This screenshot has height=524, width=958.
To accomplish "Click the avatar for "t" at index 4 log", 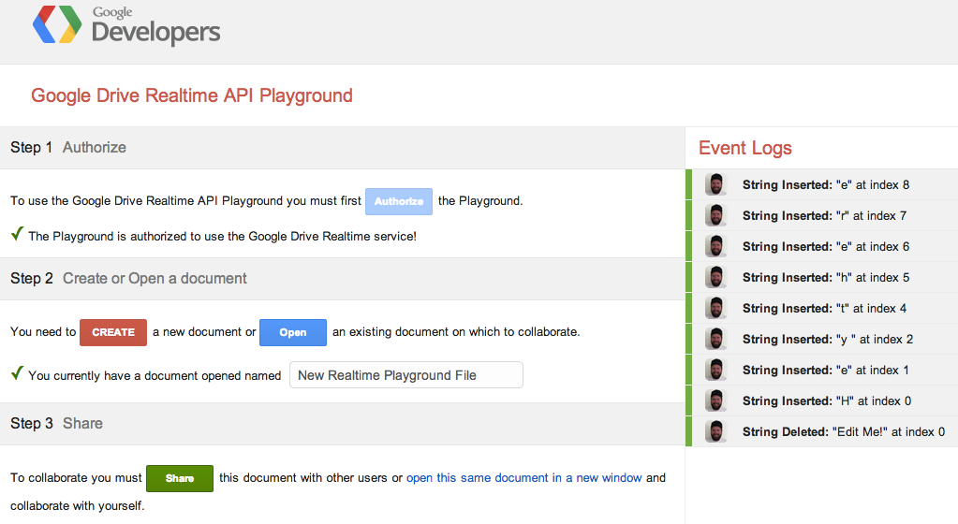I will tap(715, 308).
